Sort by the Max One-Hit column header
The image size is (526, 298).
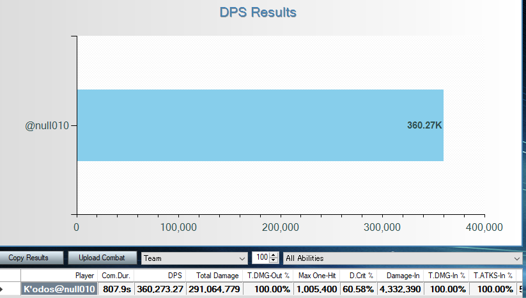coord(317,276)
